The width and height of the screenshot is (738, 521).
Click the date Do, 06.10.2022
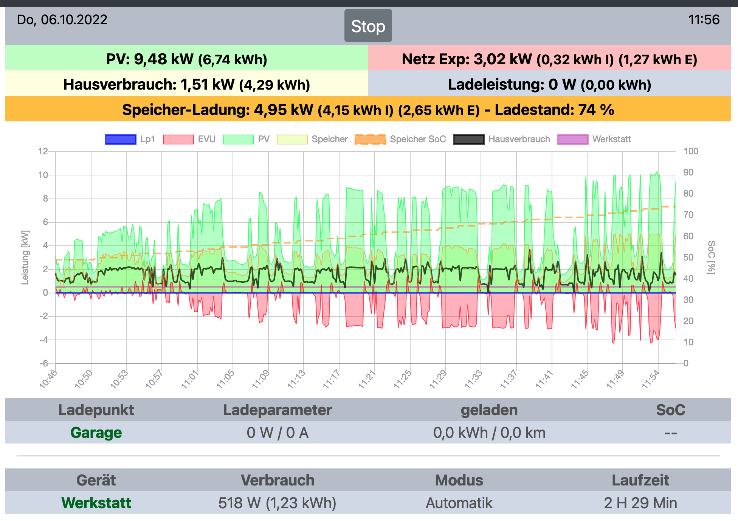click(62, 20)
